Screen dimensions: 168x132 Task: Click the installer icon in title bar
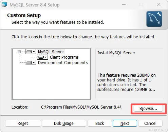(x=4, y=5)
